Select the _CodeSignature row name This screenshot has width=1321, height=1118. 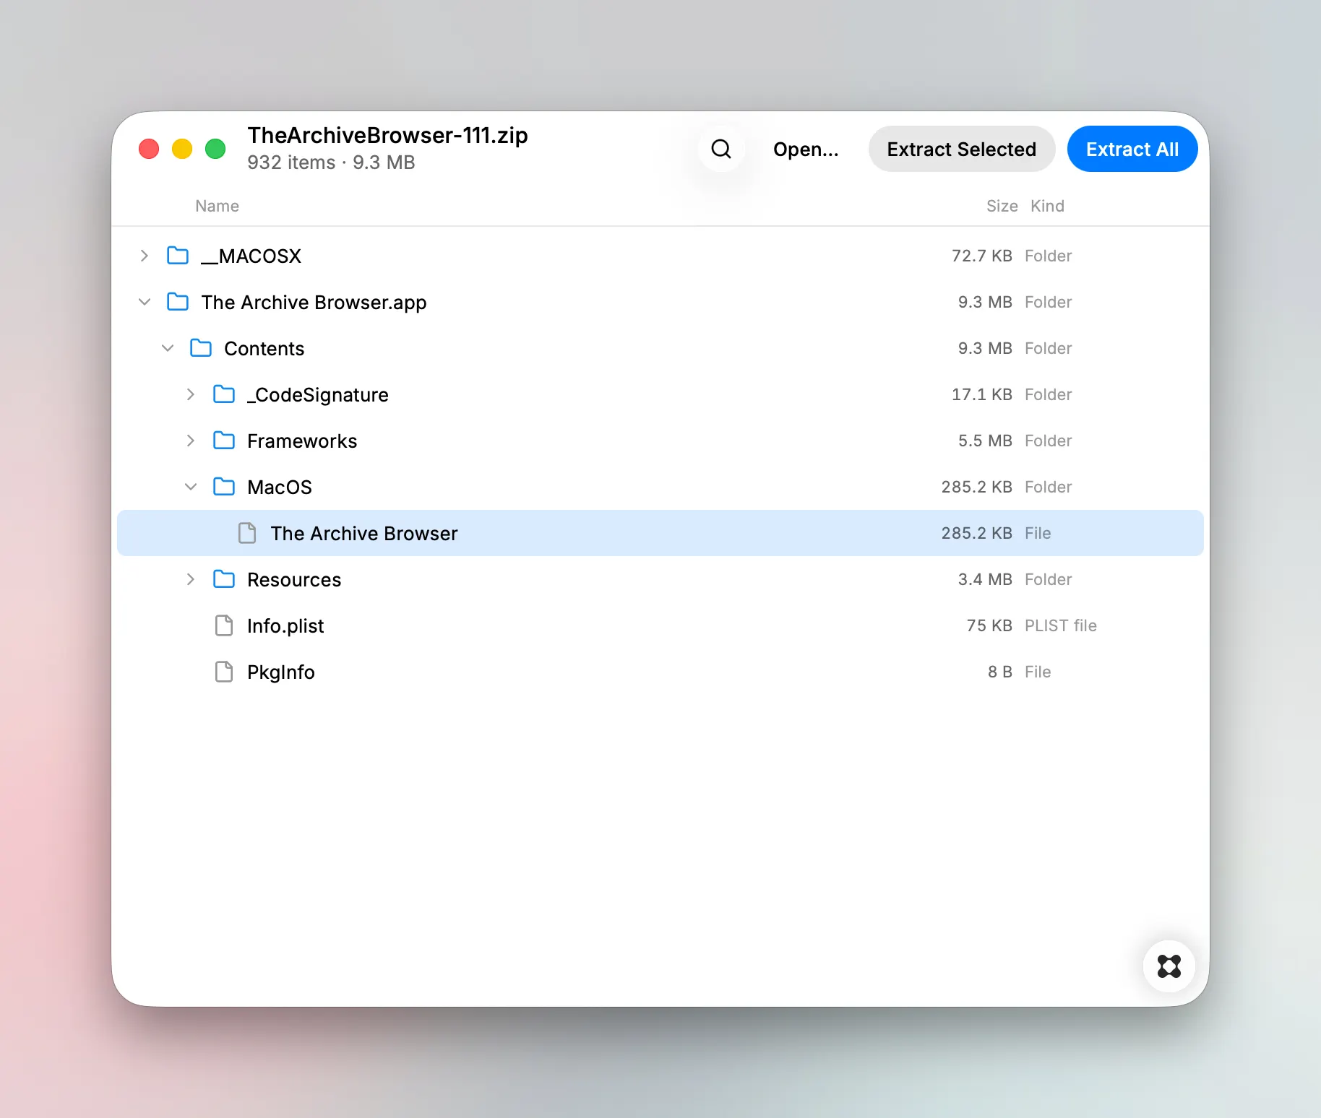coord(318,394)
